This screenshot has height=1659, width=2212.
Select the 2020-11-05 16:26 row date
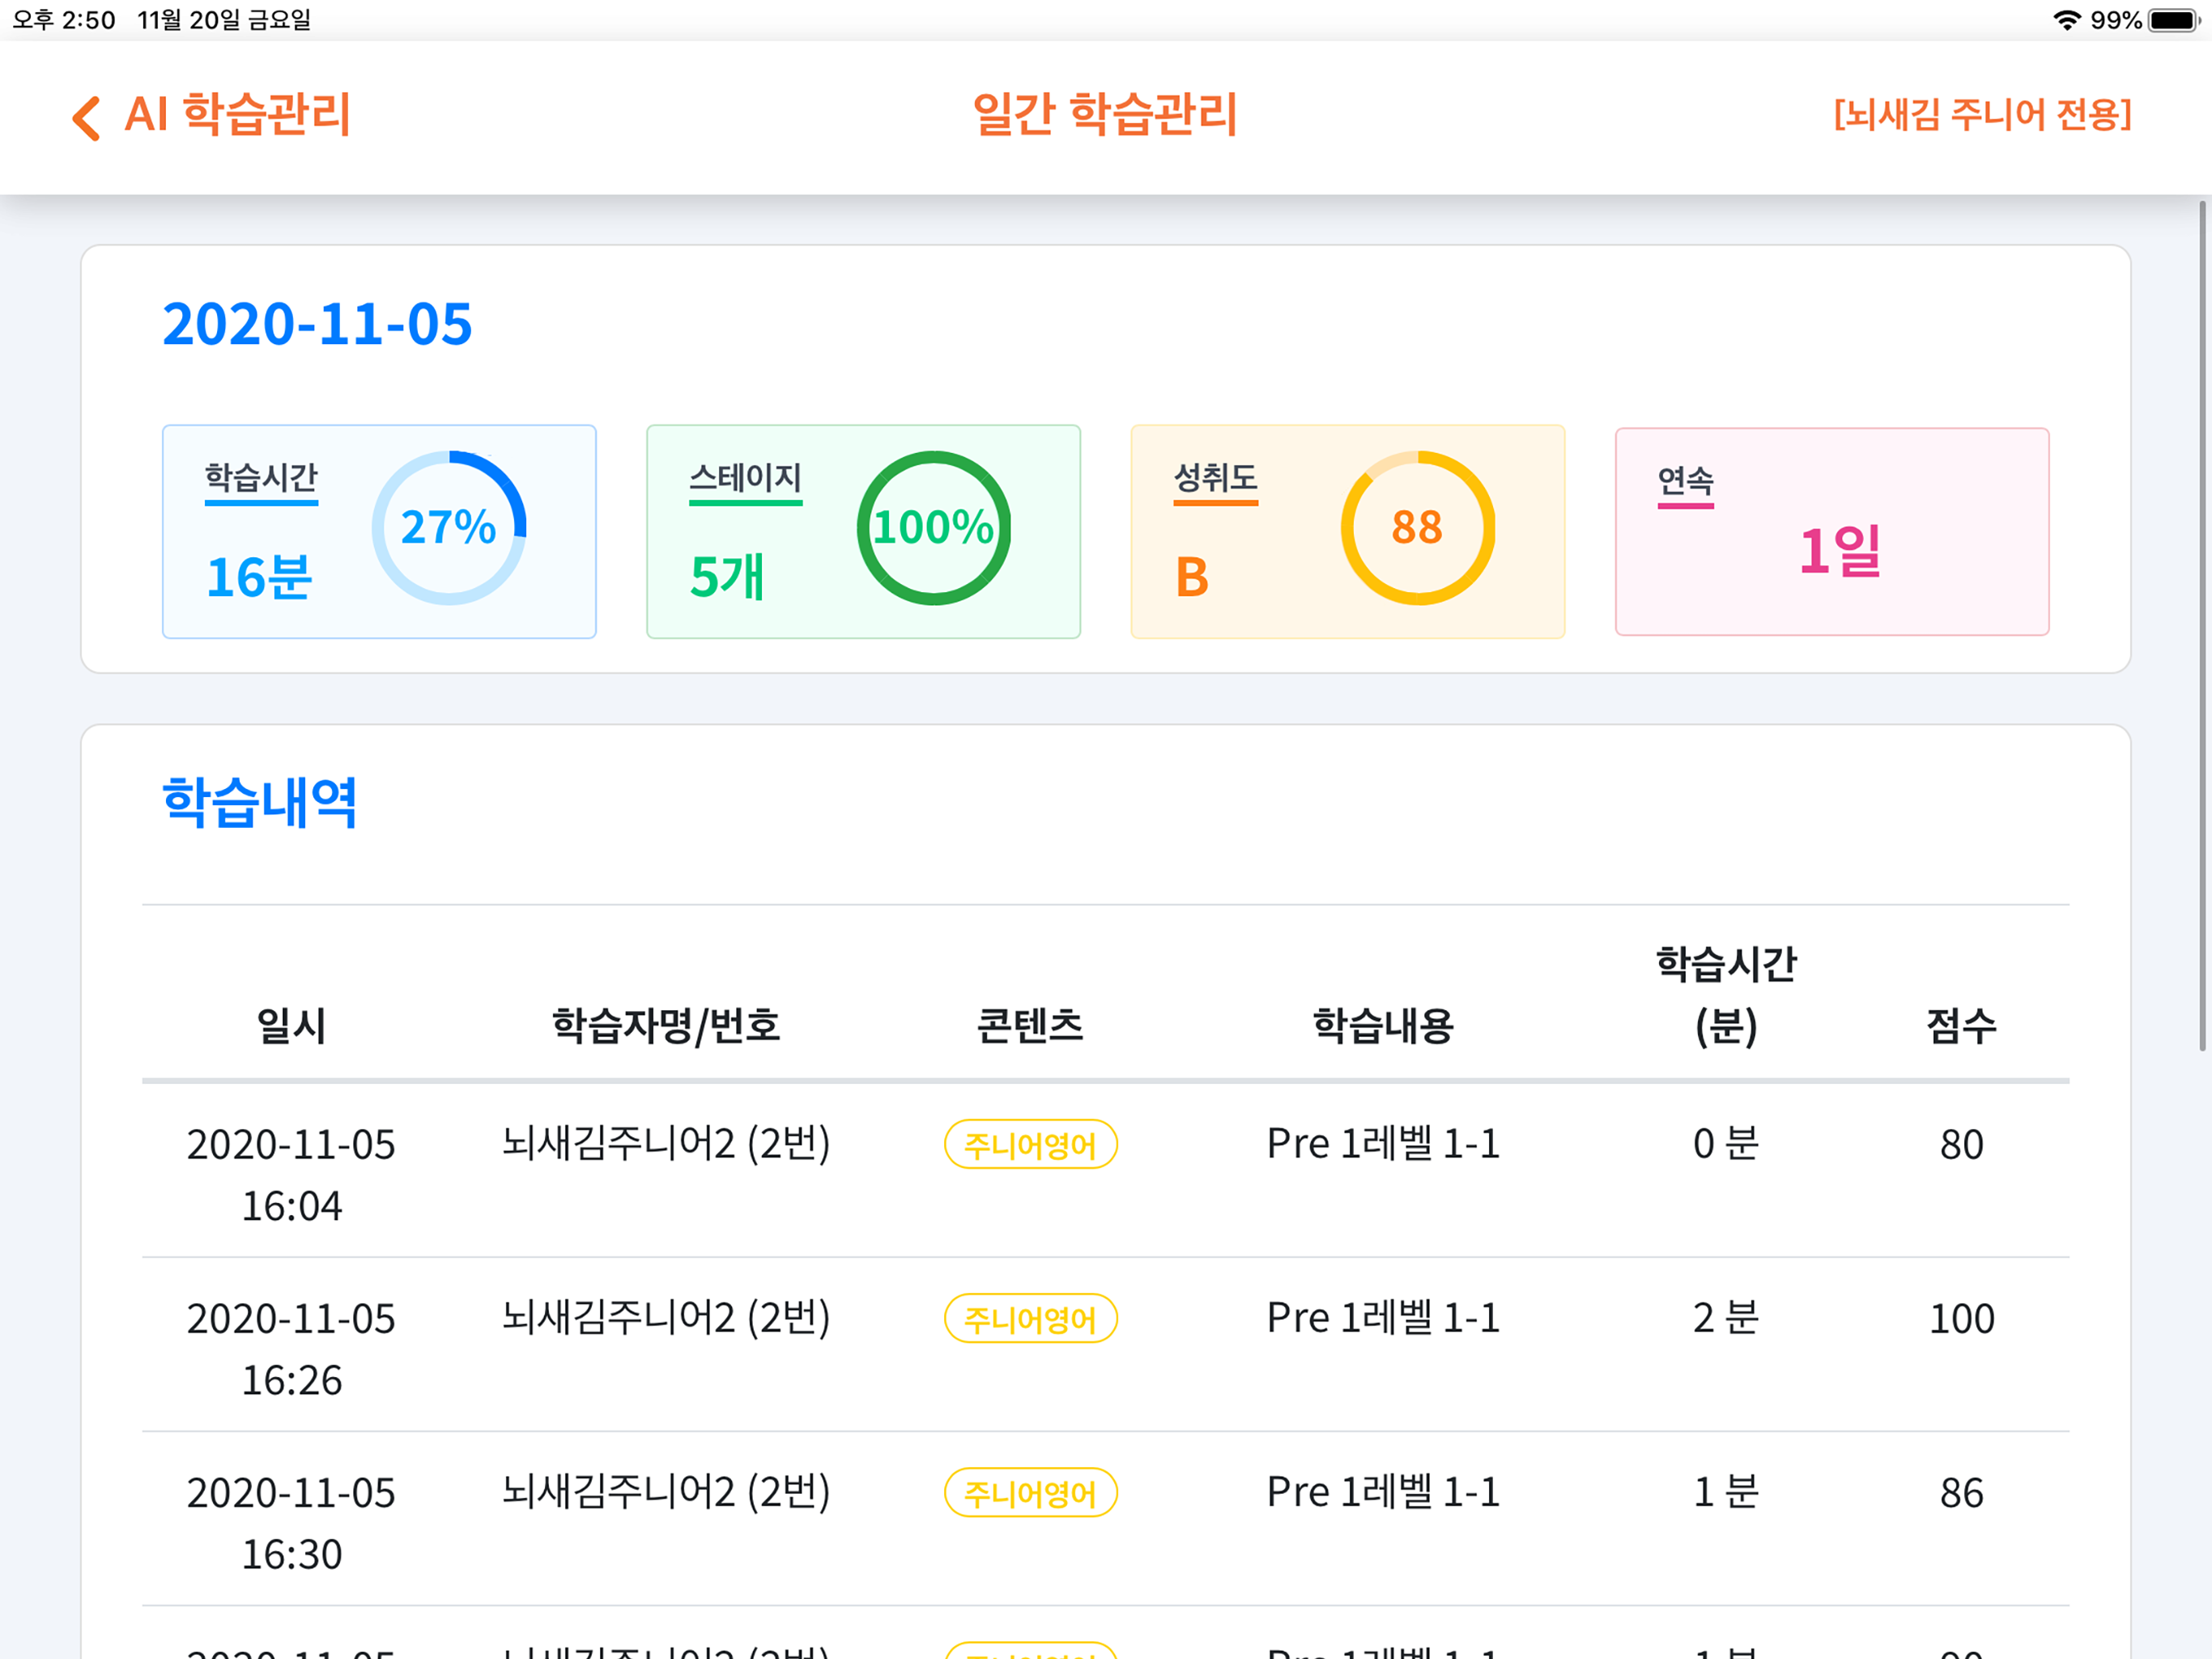291,1349
